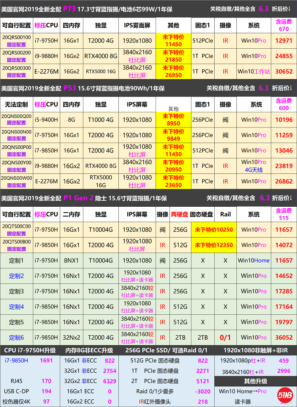Click the yellow special price 26950 cell

173,71
